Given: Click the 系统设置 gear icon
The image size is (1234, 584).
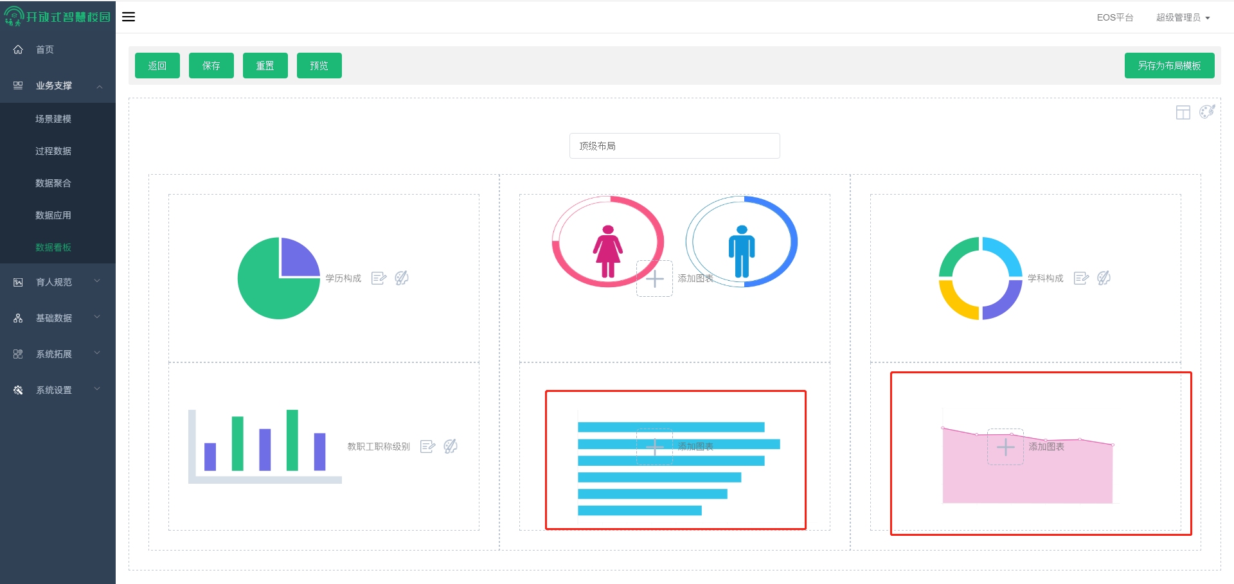Looking at the screenshot, I should click(18, 390).
